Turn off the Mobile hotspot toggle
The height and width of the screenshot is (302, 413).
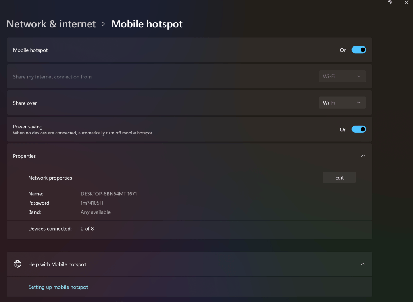(359, 50)
